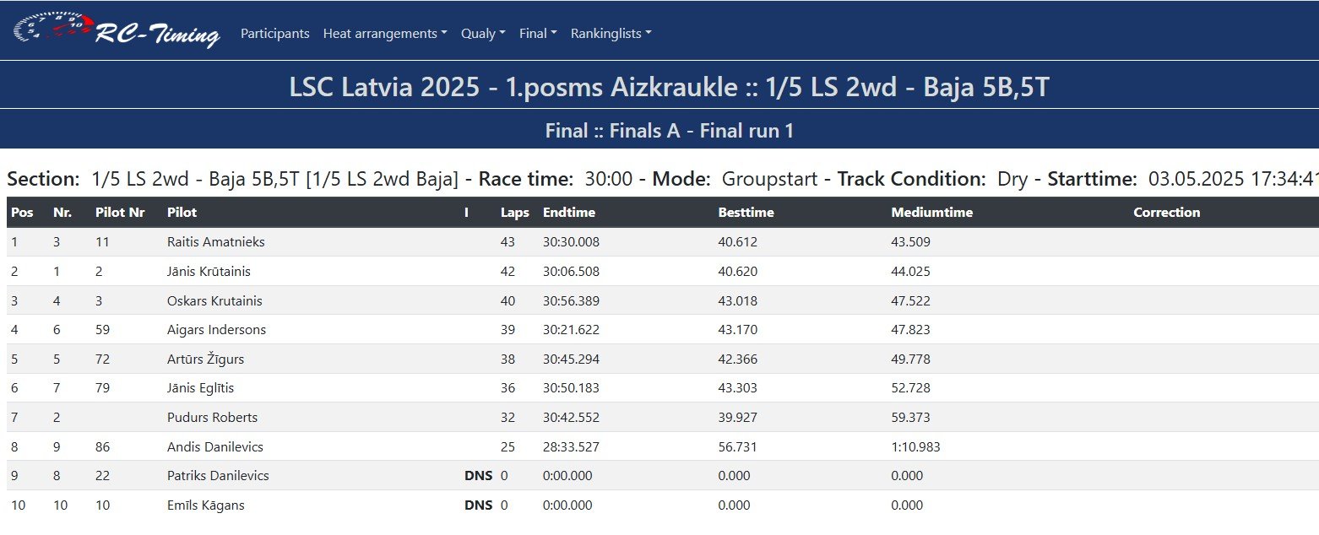Click medium time 47.823
This screenshot has width=1319, height=535.
tap(910, 330)
